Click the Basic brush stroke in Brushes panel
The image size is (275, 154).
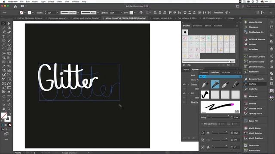coord(208,62)
